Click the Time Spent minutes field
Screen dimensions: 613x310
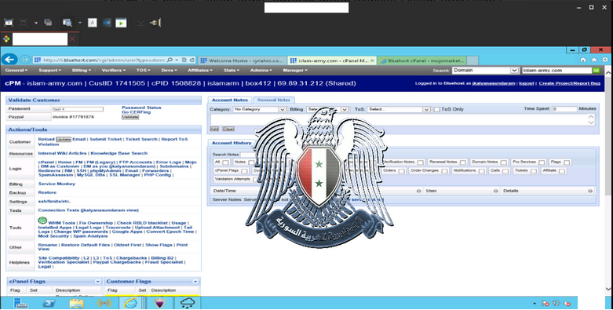[x=564, y=109]
